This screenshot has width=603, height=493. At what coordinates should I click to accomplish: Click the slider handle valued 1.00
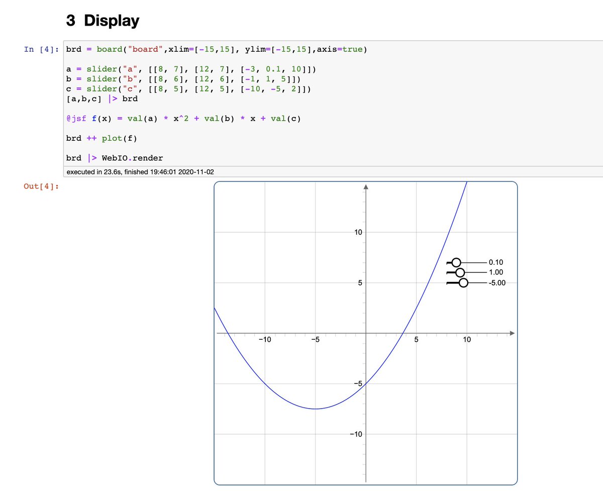coord(460,272)
